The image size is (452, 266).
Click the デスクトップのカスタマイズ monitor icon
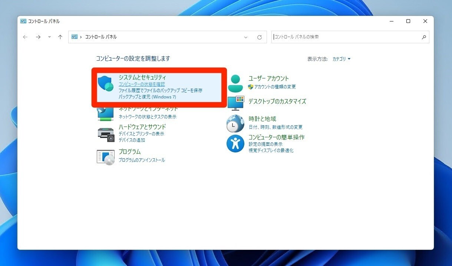(x=235, y=103)
